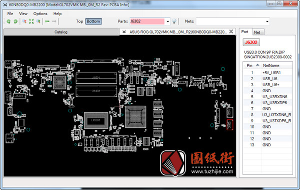The width and height of the screenshot is (300, 190).
Task: Select the +5V_USB1 net on pin 1
Action: (x=268, y=73)
